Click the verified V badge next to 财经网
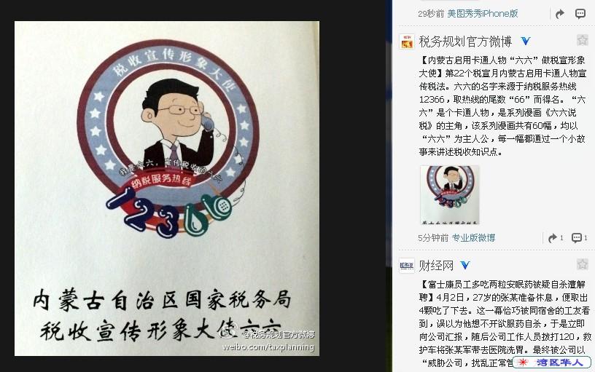This screenshot has width=595, height=372. click(x=465, y=265)
